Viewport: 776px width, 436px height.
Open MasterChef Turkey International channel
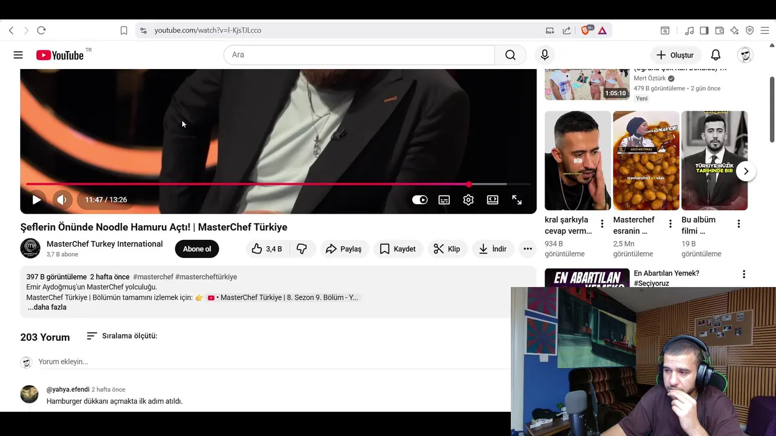coord(105,244)
